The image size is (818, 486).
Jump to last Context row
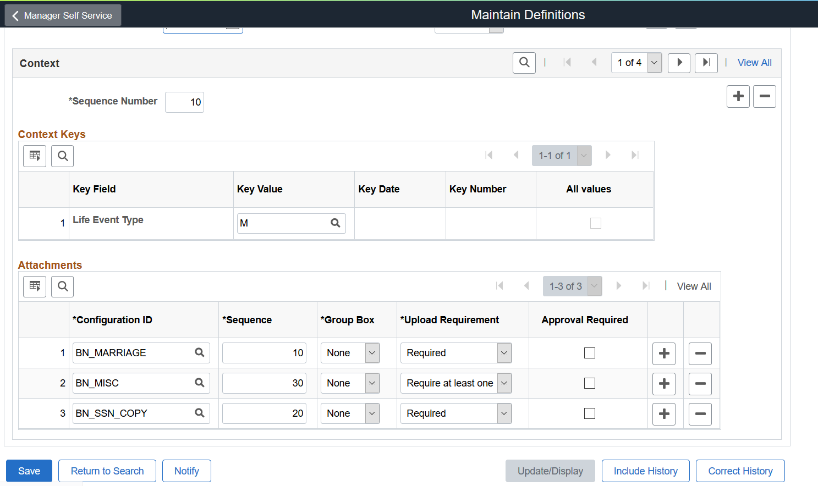(706, 63)
